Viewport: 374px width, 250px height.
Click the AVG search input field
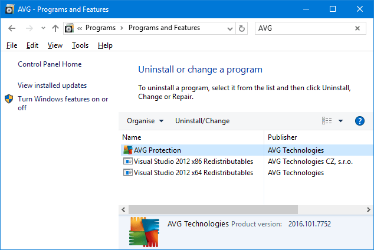point(304,28)
